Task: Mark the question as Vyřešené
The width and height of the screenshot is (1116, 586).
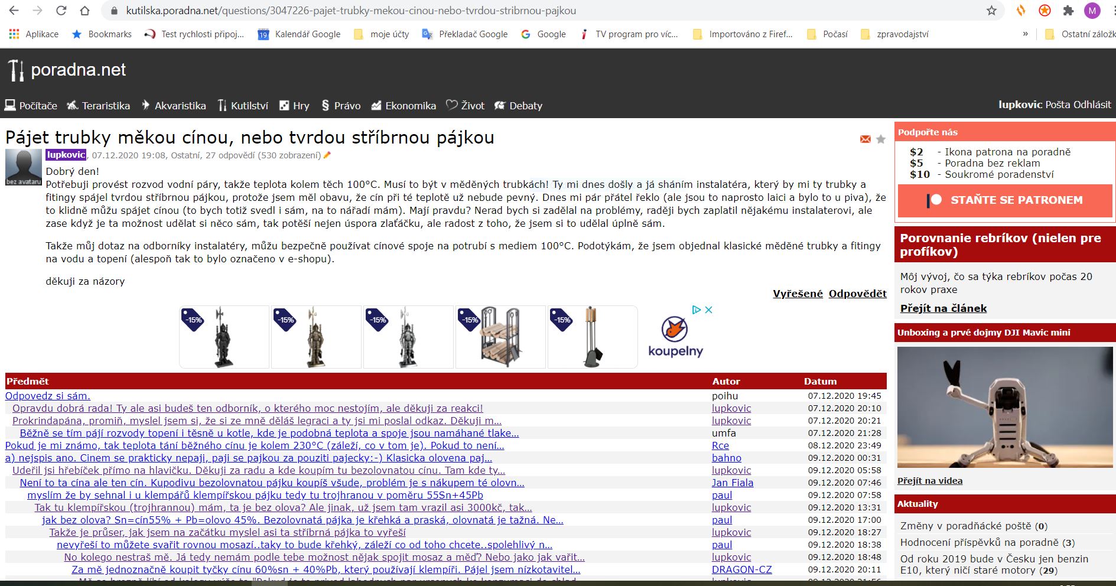Action: click(798, 294)
